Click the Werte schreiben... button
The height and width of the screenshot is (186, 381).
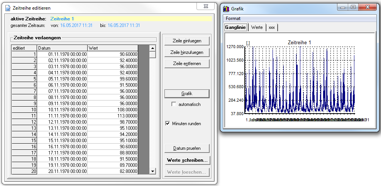point(187,160)
